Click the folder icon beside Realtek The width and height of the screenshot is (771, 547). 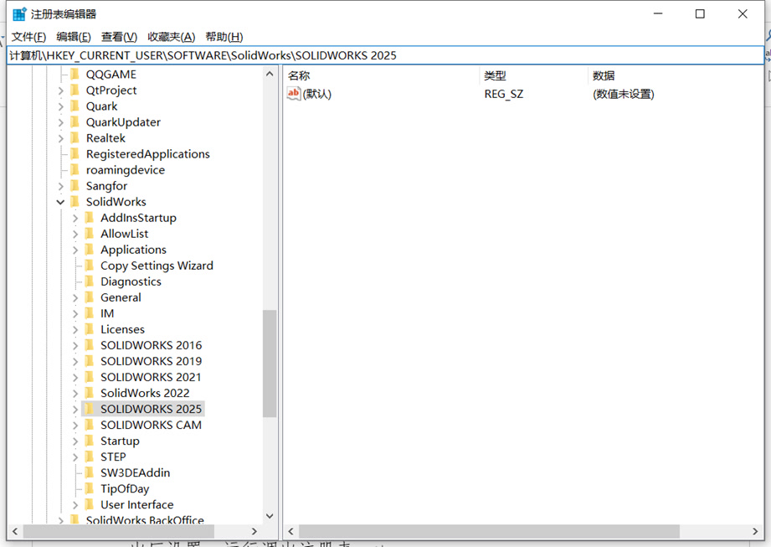[75, 138]
